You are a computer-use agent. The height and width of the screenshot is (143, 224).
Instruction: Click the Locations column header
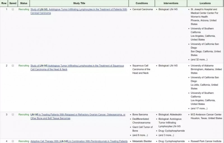tap(205, 3)
